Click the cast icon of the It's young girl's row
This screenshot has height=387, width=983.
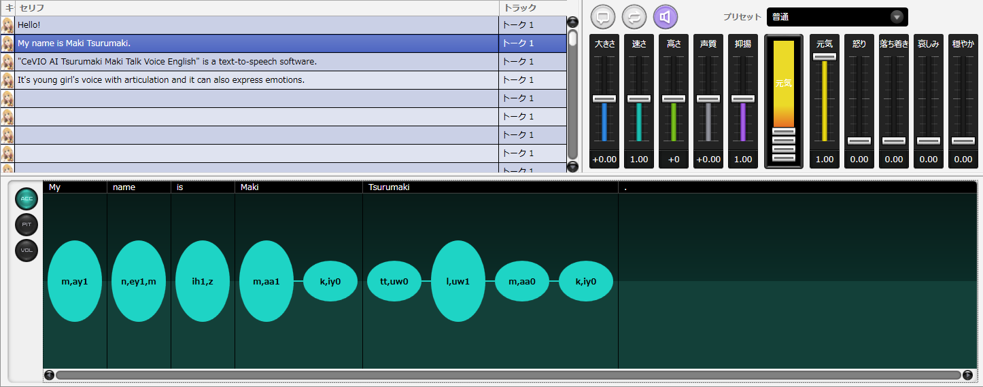pyautogui.click(x=7, y=80)
